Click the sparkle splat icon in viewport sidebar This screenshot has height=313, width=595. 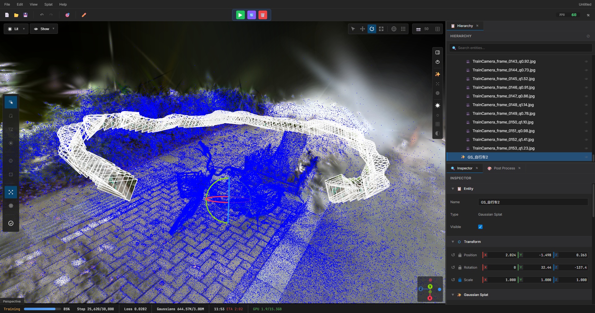pyautogui.click(x=438, y=74)
